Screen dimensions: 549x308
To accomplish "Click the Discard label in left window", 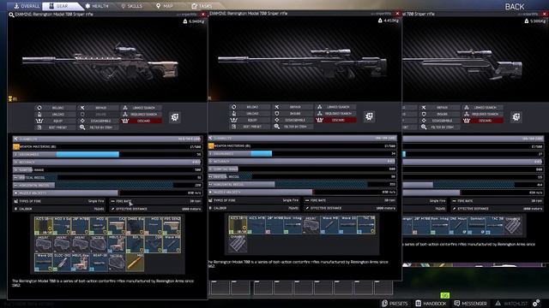I will [x=143, y=121].
